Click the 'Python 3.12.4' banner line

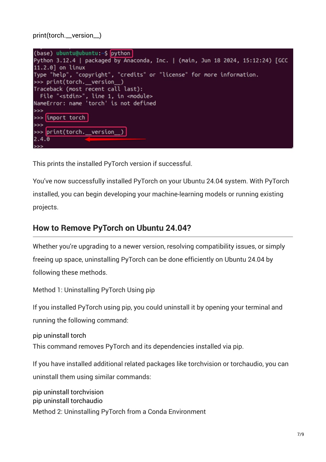click(x=161, y=61)
